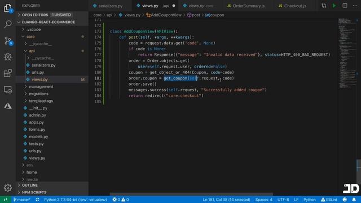The image size is (361, 203).
Task: Click the code minimap overview
Action: (x=347, y=53)
